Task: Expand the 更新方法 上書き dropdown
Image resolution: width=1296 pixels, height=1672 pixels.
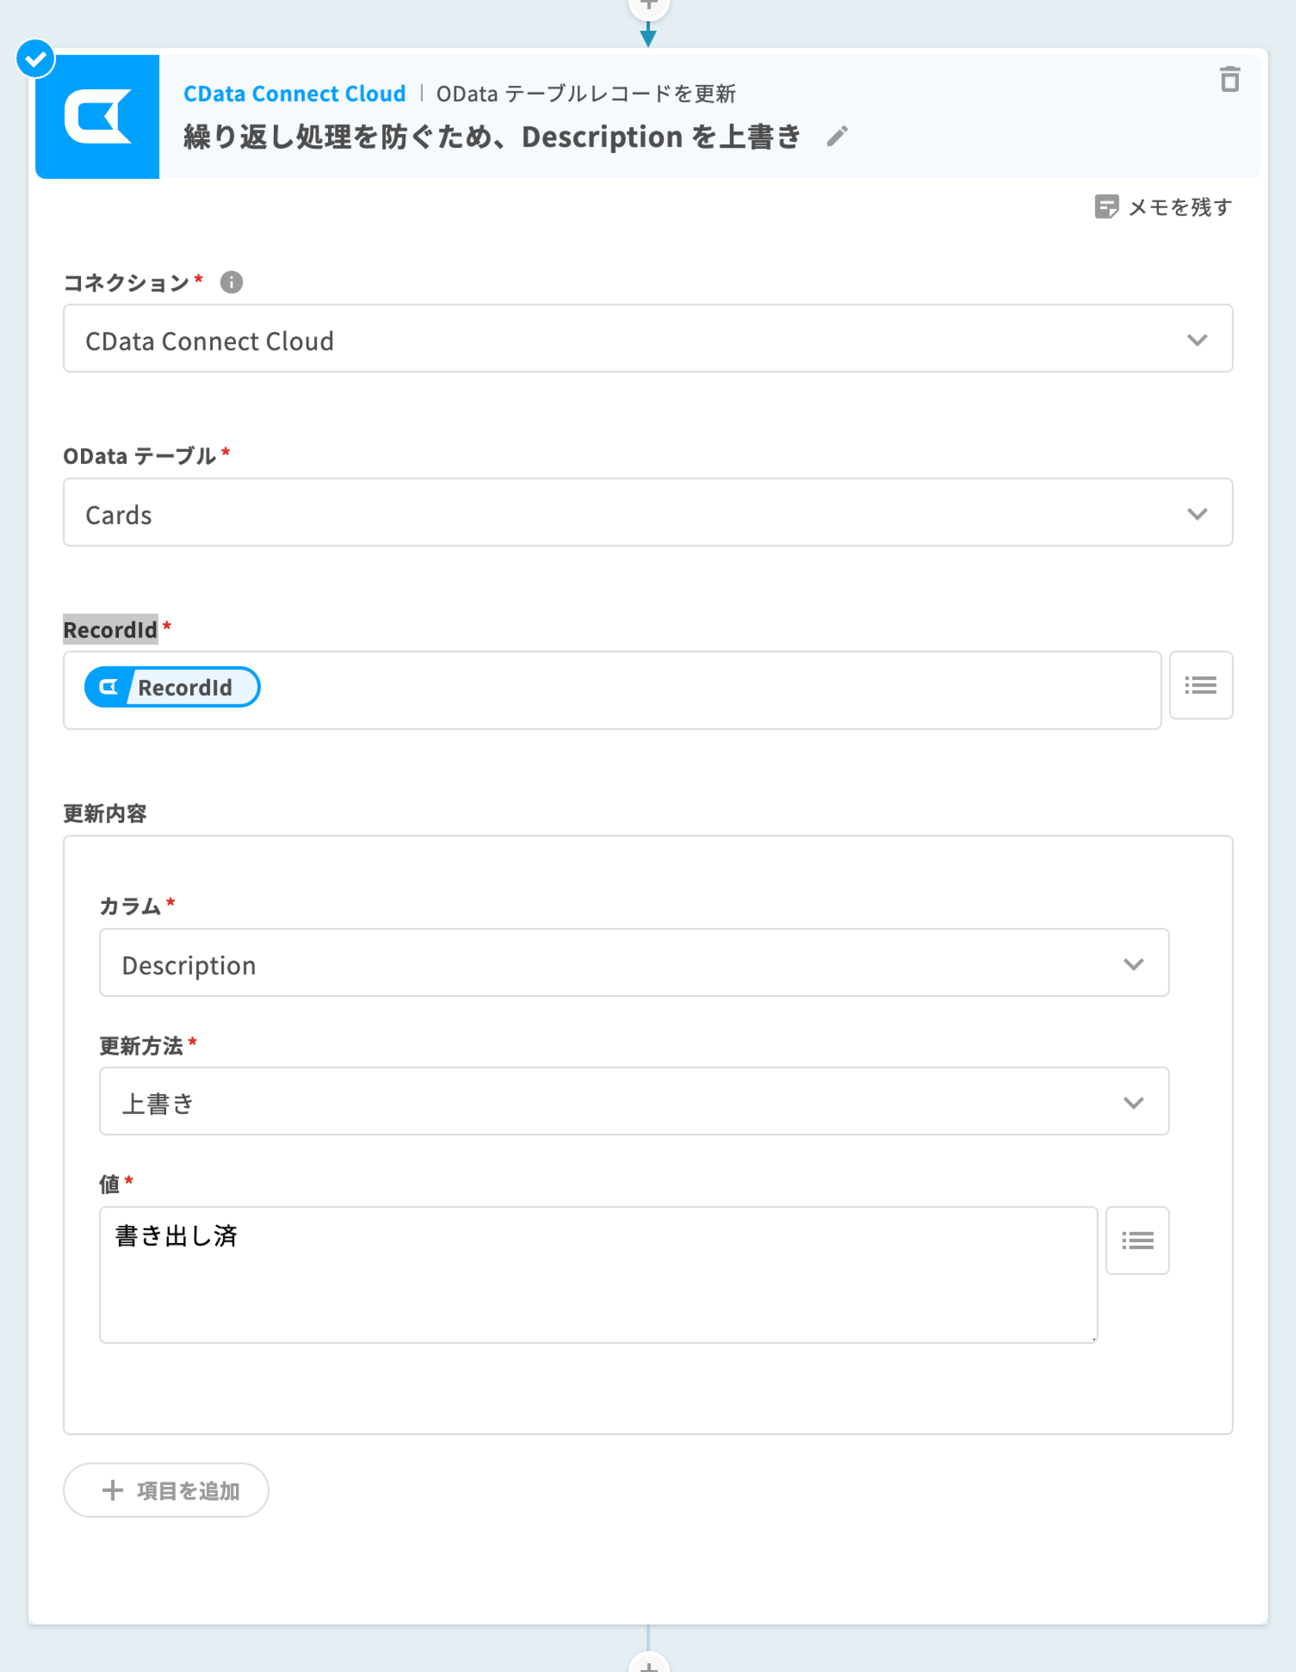Action: click(633, 1102)
